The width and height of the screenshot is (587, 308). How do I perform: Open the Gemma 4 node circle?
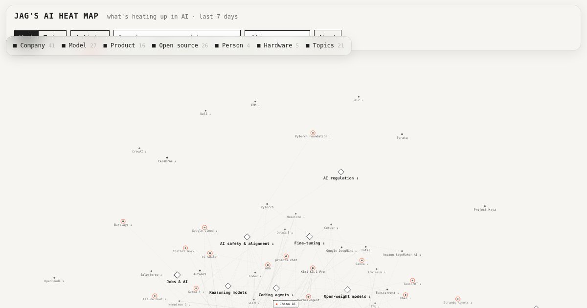(x=196, y=288)
